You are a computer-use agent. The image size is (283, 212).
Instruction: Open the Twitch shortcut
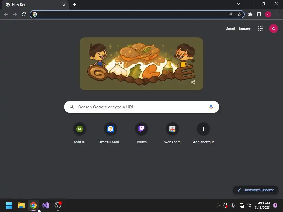pyautogui.click(x=141, y=133)
